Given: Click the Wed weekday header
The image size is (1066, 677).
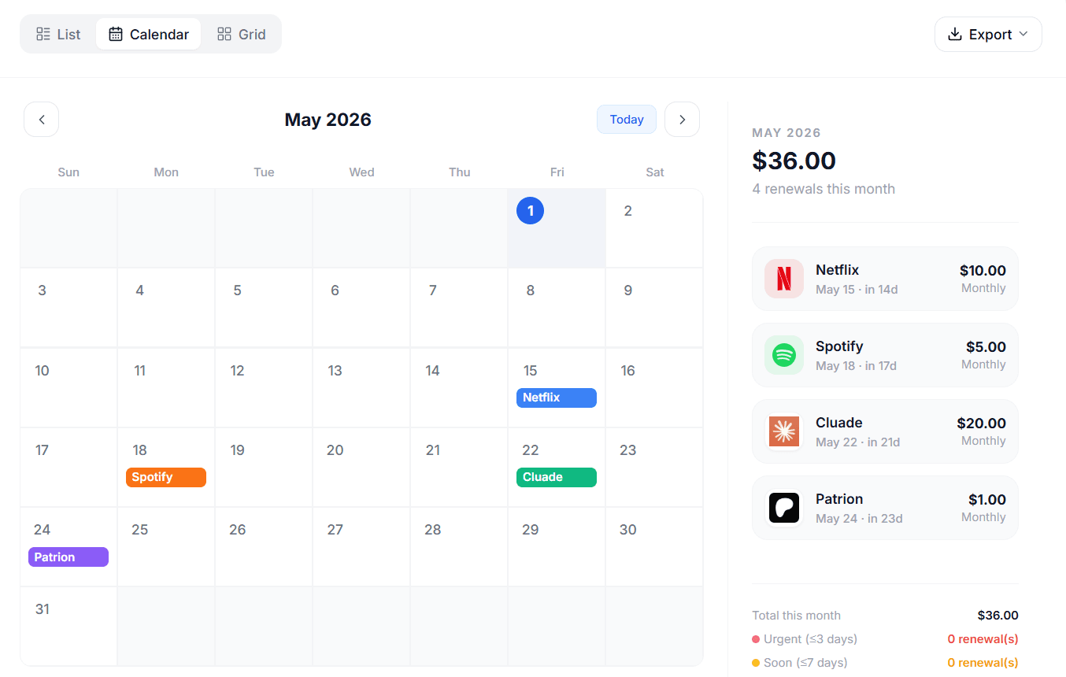Looking at the screenshot, I should [361, 172].
